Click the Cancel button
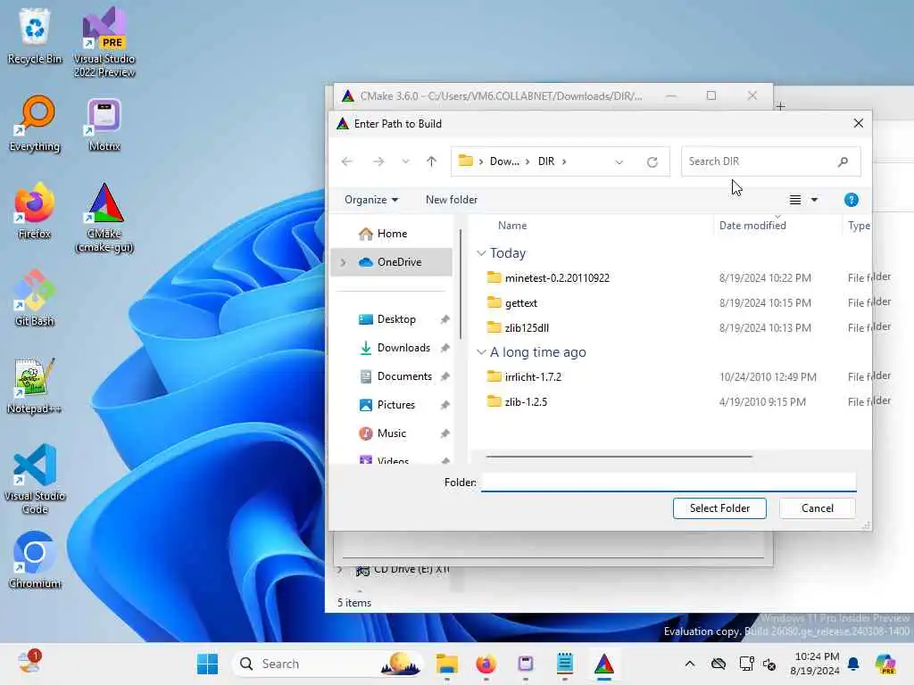The height and width of the screenshot is (685, 914). [x=818, y=508]
